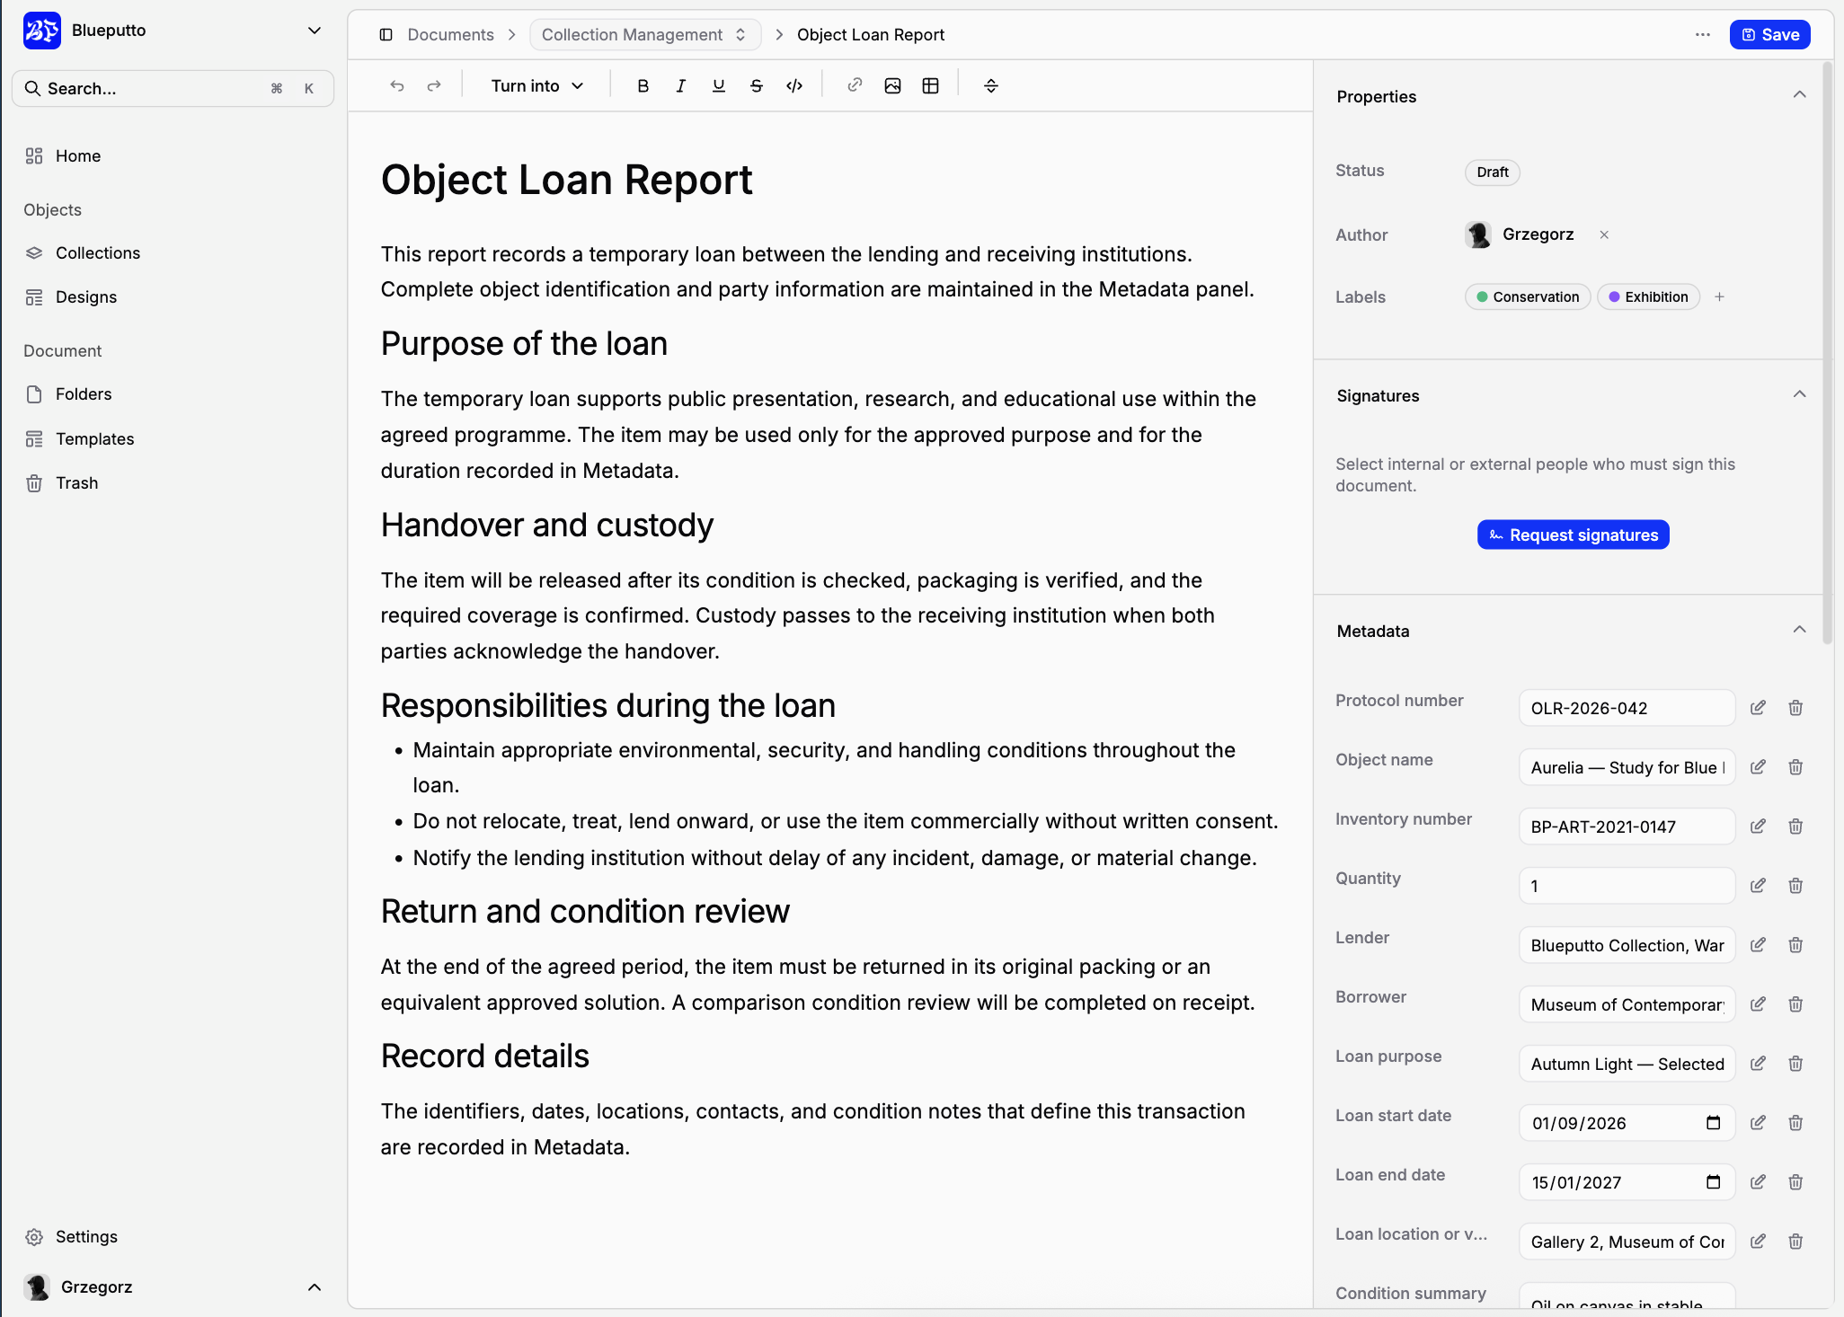
Task: Delete the Loan start date row
Action: click(x=1795, y=1123)
